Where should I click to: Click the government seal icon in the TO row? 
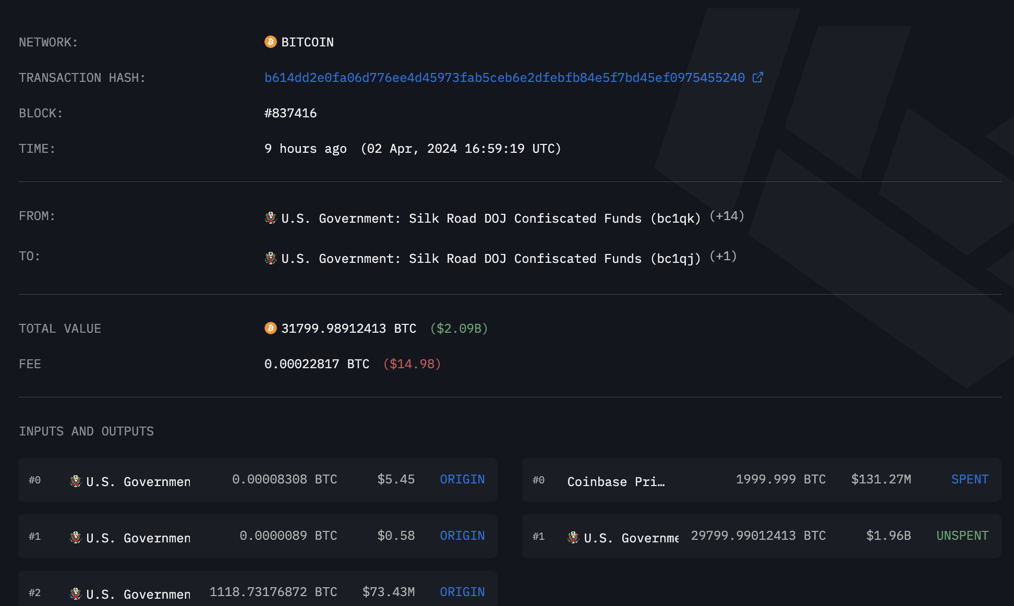pyautogui.click(x=271, y=258)
